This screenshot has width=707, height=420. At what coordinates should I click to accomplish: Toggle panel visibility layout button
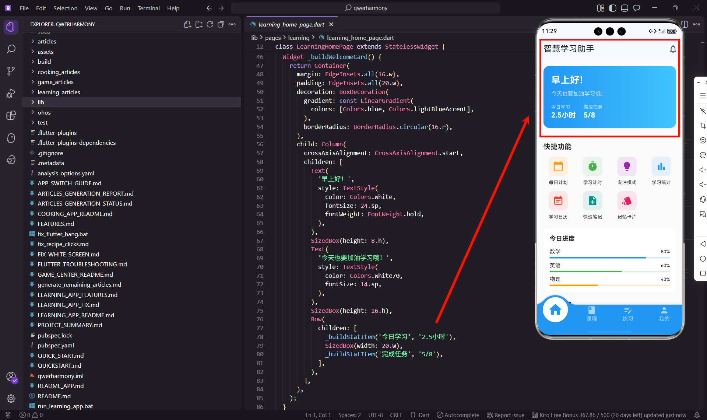(x=625, y=8)
